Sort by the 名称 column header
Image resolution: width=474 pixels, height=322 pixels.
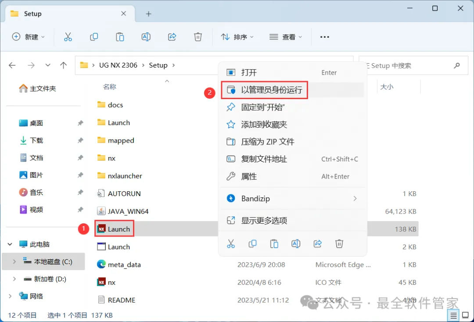pyautogui.click(x=109, y=87)
